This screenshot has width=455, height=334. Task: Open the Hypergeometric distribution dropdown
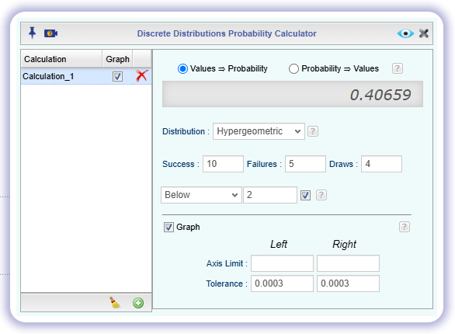pyautogui.click(x=259, y=131)
